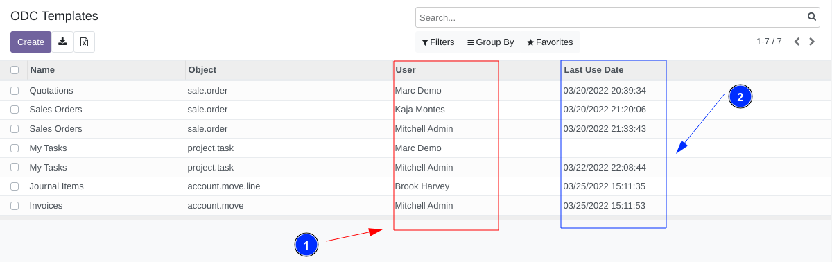Click the download/import icon button
832x262 pixels.
pos(62,42)
